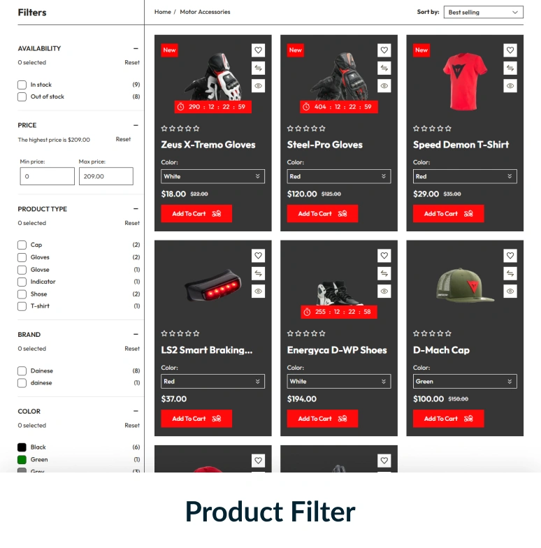Image resolution: width=541 pixels, height=548 pixels.
Task: Check the capitalized Dainese brand
Action: pos(22,370)
